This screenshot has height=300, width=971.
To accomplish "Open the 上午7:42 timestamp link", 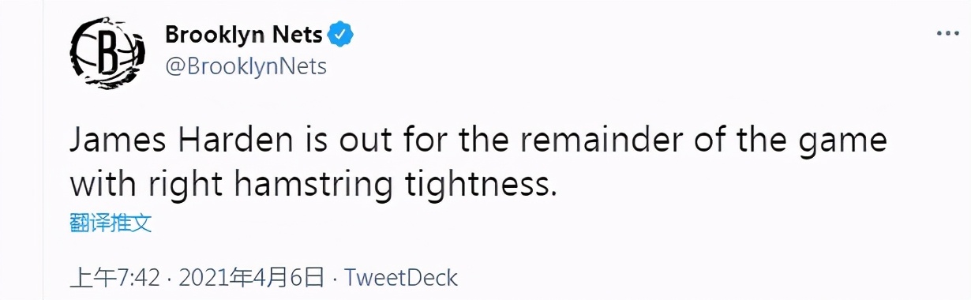I will tap(115, 277).
